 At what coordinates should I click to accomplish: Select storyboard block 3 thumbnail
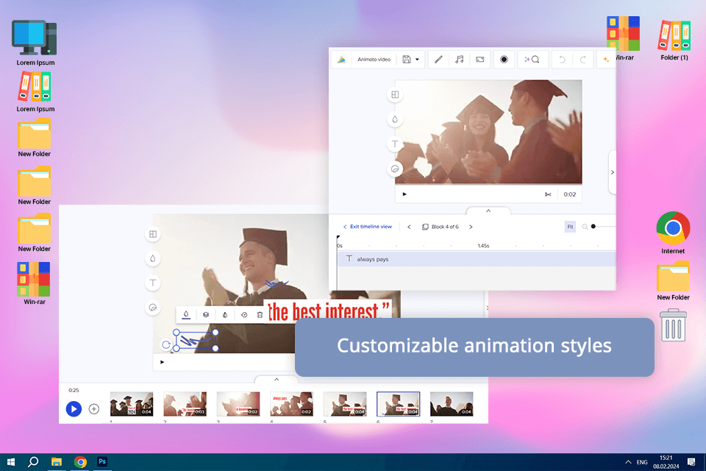pos(238,404)
